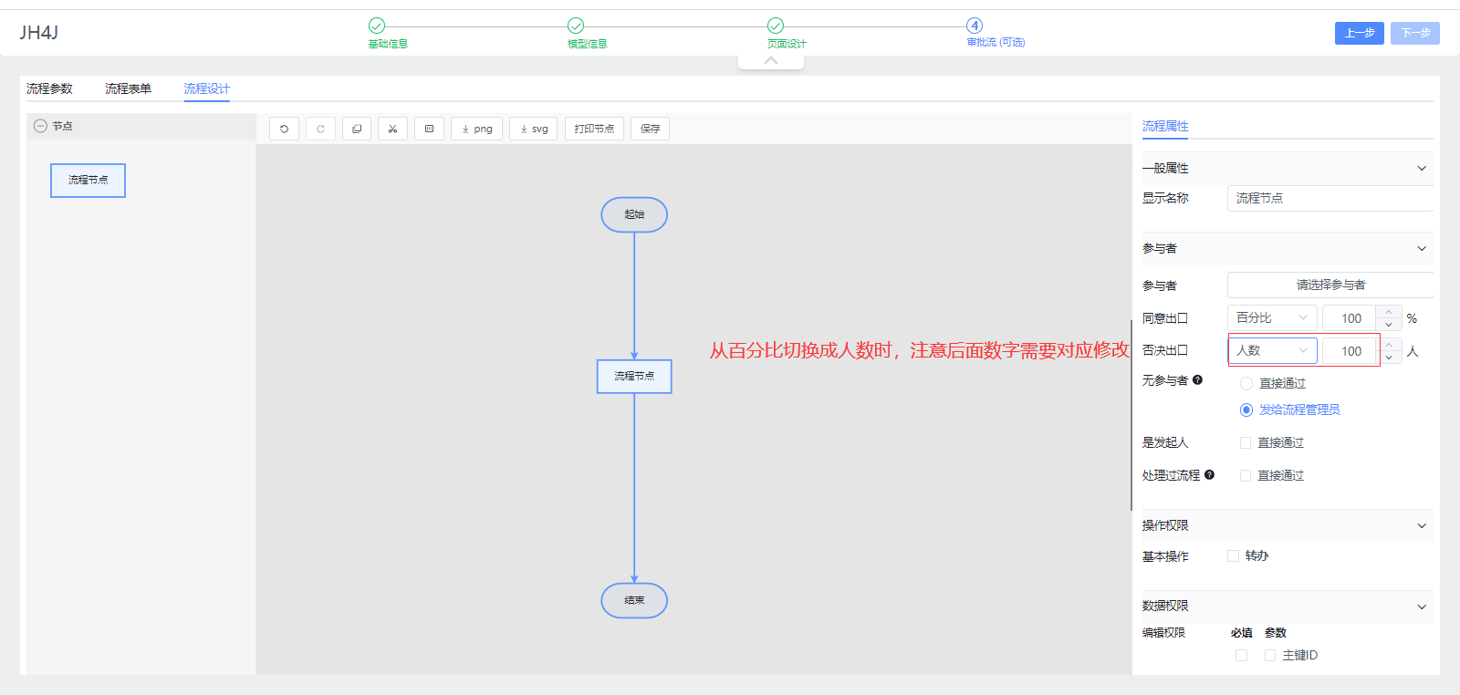Open the 流程参数 tab
This screenshot has width=1460, height=695.
pos(49,88)
